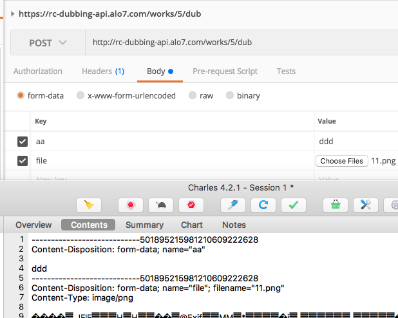Click the request title https://rc-dubbing-api.alo7.com/works/5/dub
This screenshot has height=318, width=398.
point(110,14)
